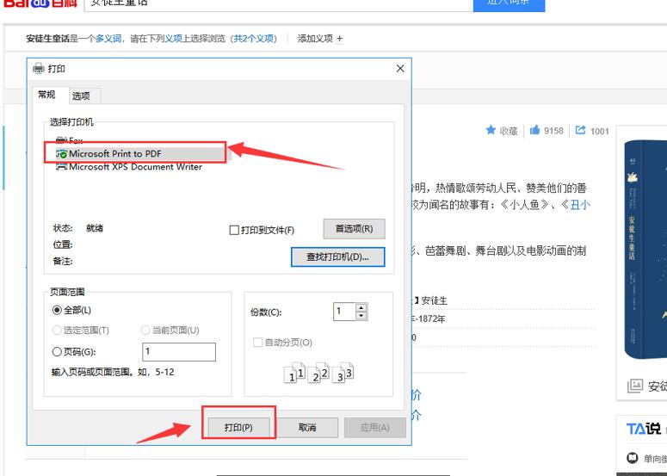The width and height of the screenshot is (667, 476).
Task: Select 页码(G) radio button
Action: coord(57,352)
